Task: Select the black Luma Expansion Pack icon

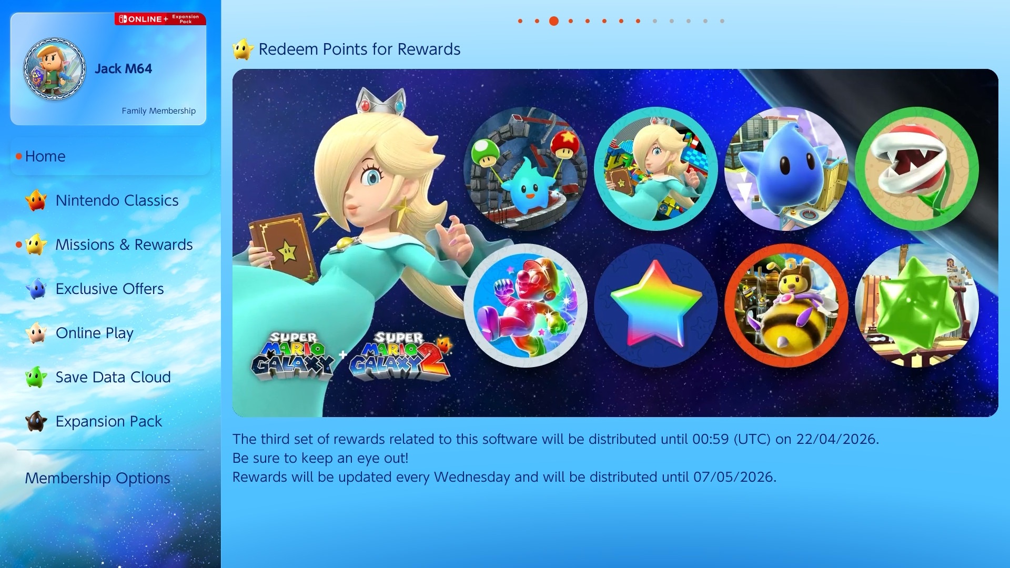Action: click(x=36, y=421)
